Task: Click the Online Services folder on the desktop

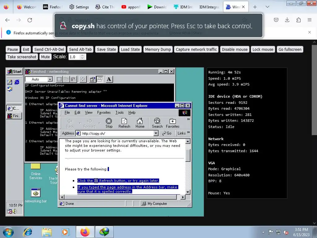Action: (x=36, y=172)
